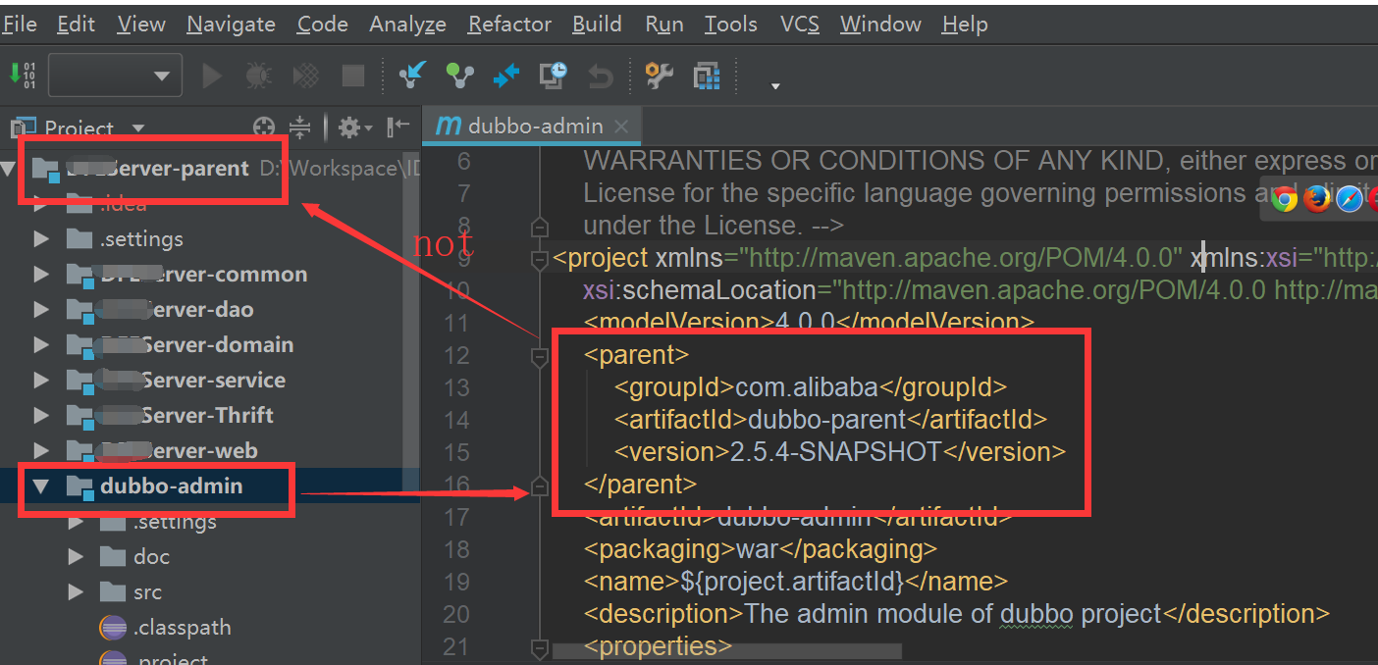Open the Tools menu
Image resolution: width=1378 pixels, height=665 pixels.
point(731,25)
